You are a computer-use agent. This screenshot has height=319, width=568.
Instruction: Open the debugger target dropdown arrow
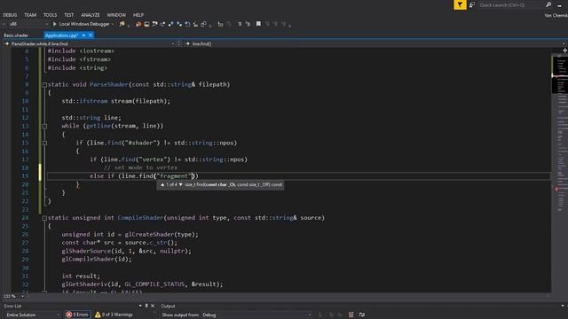(x=113, y=24)
